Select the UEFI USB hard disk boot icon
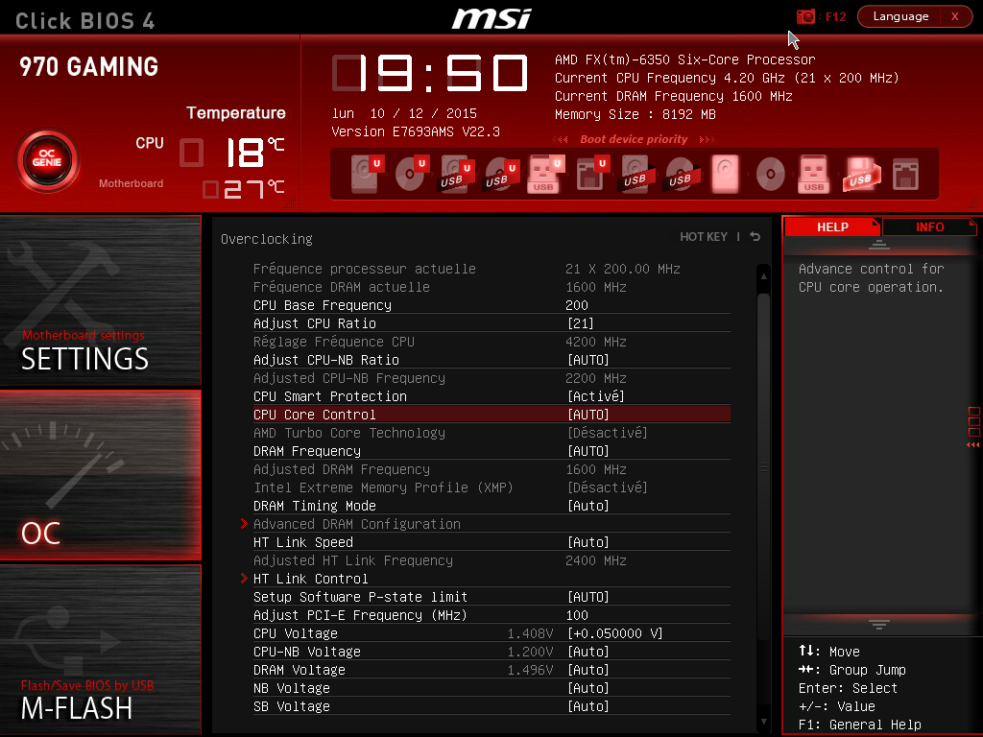The width and height of the screenshot is (983, 737). click(x=456, y=173)
